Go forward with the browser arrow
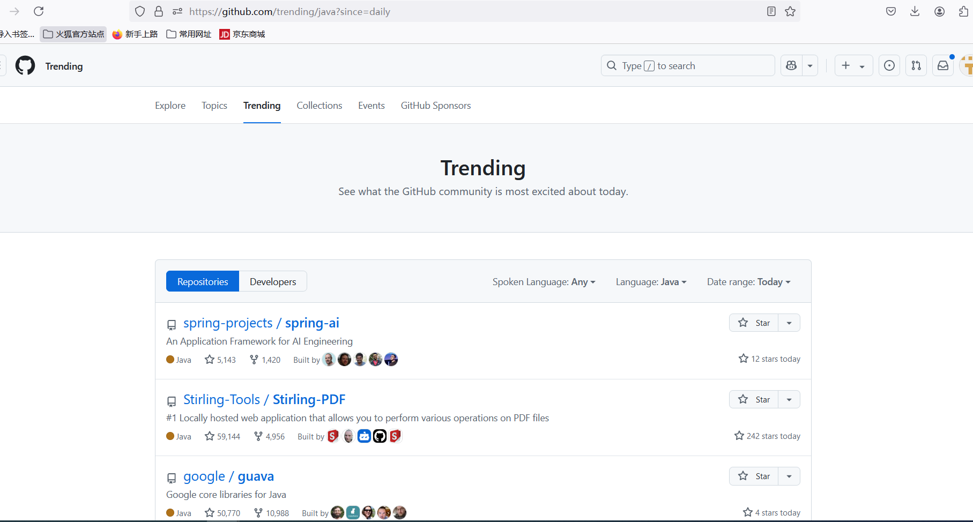 (14, 11)
